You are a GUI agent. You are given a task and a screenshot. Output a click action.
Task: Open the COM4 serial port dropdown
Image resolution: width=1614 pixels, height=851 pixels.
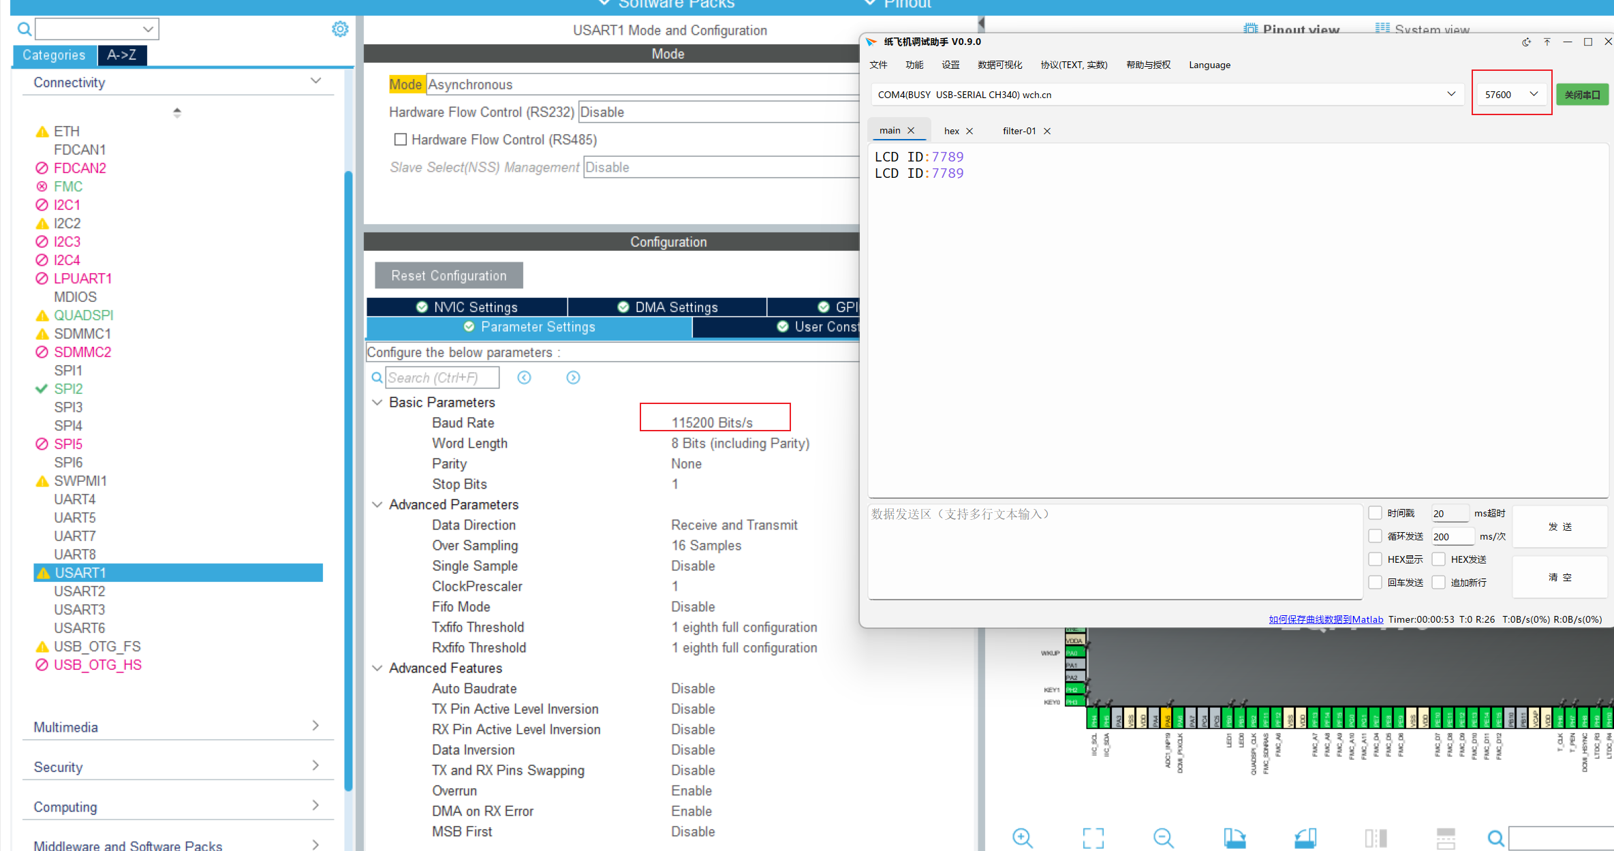1451,94
